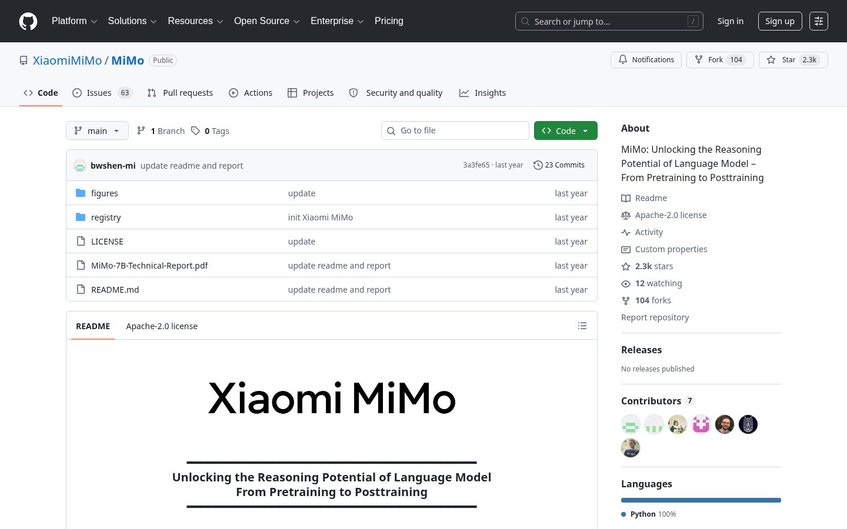847x529 pixels.
Task: Select the Apache-2.0 license README tab
Action: pos(162,326)
